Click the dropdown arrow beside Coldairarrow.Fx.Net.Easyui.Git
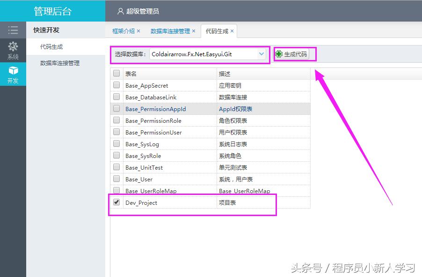Image resolution: width=422 pixels, height=277 pixels. click(x=262, y=54)
